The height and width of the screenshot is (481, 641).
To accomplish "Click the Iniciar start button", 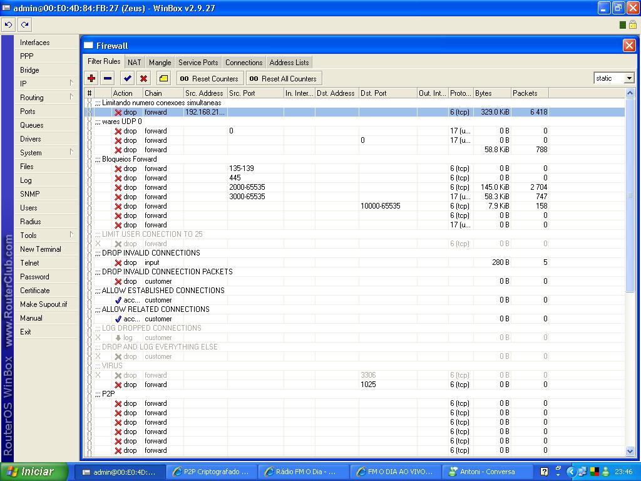I will point(34,472).
